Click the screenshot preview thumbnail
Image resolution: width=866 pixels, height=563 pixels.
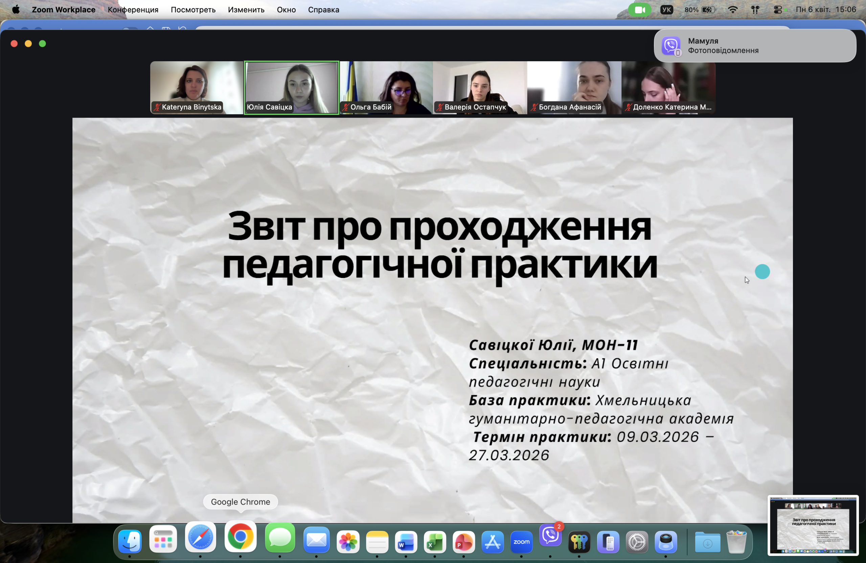coord(813,525)
